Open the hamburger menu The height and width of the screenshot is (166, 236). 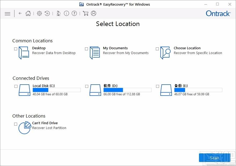click(x=8, y=14)
